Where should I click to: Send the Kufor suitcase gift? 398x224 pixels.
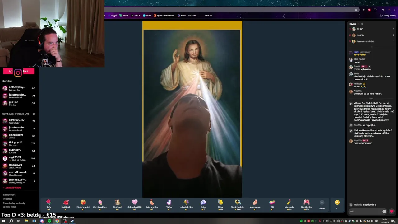[x=220, y=205]
